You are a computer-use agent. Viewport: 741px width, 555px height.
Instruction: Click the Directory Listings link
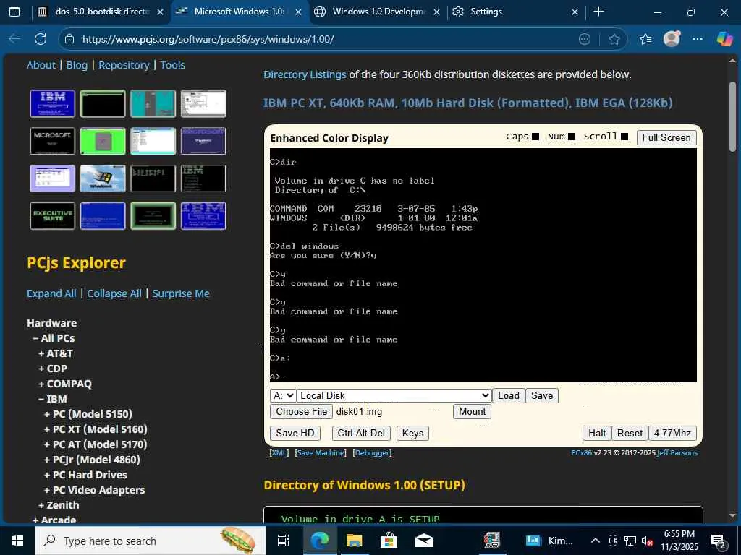tap(305, 74)
